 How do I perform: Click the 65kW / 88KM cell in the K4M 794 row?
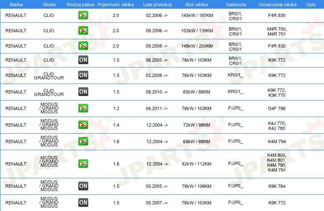196,141
